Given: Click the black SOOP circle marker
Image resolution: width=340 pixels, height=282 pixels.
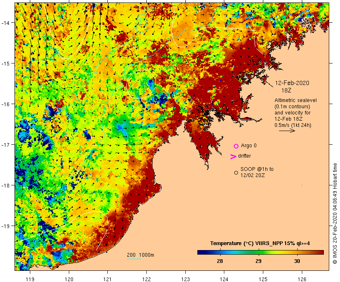Looking at the screenshot, I should coord(236,173).
